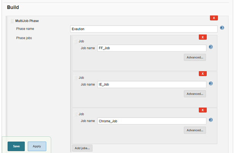Focus the Phase name field containing Exeution
Viewport: 238px width, 153px height.
pyautogui.click(x=144, y=29)
